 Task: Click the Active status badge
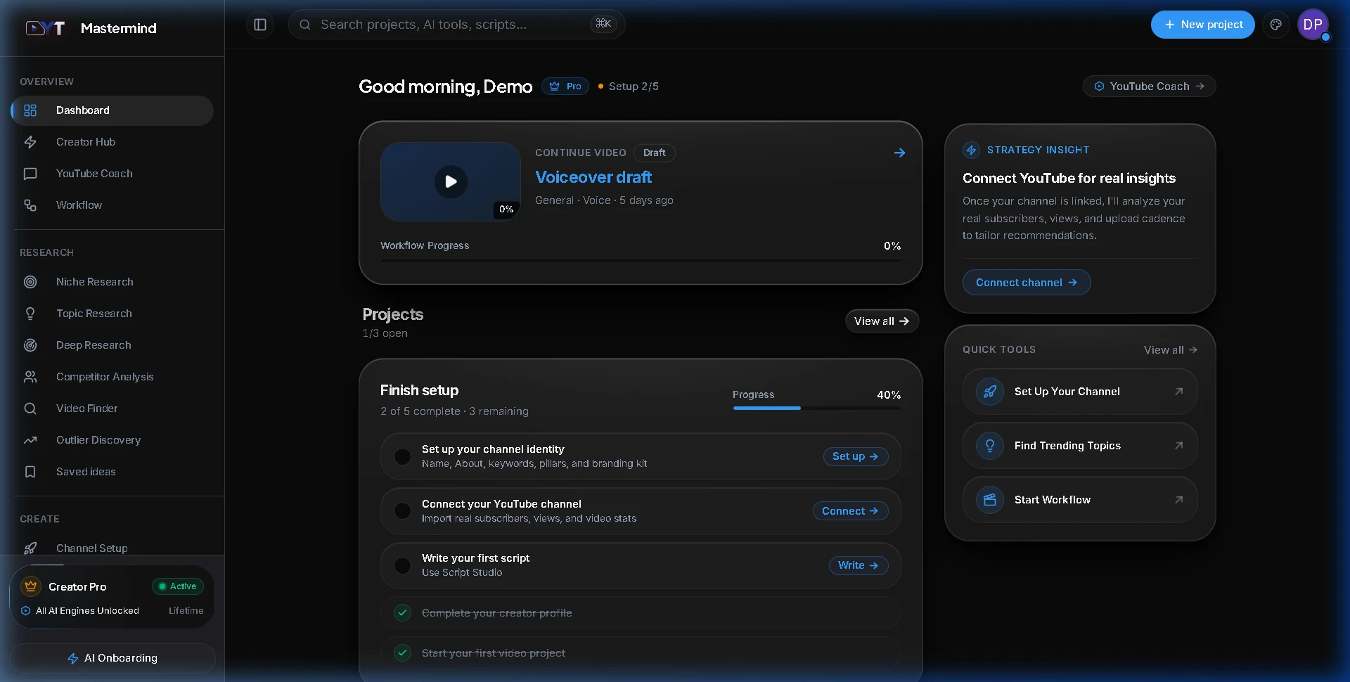pos(178,586)
